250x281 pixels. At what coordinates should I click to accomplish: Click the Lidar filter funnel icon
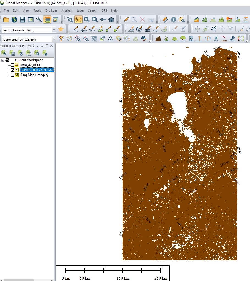61,39
